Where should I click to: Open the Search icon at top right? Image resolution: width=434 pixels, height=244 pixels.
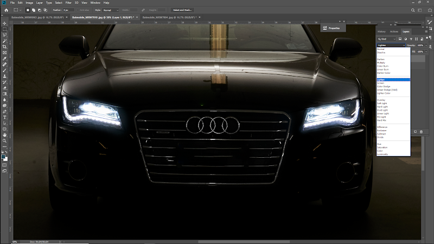[413, 10]
